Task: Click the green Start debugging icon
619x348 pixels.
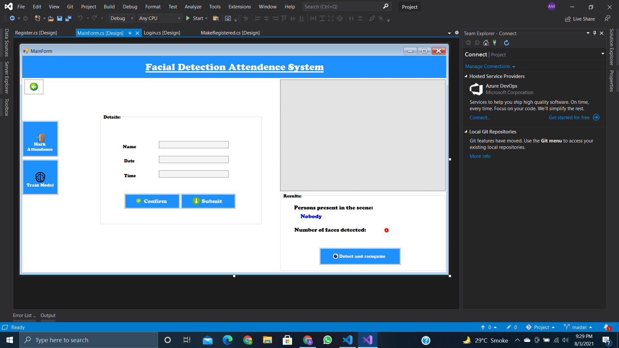Action: click(x=188, y=18)
